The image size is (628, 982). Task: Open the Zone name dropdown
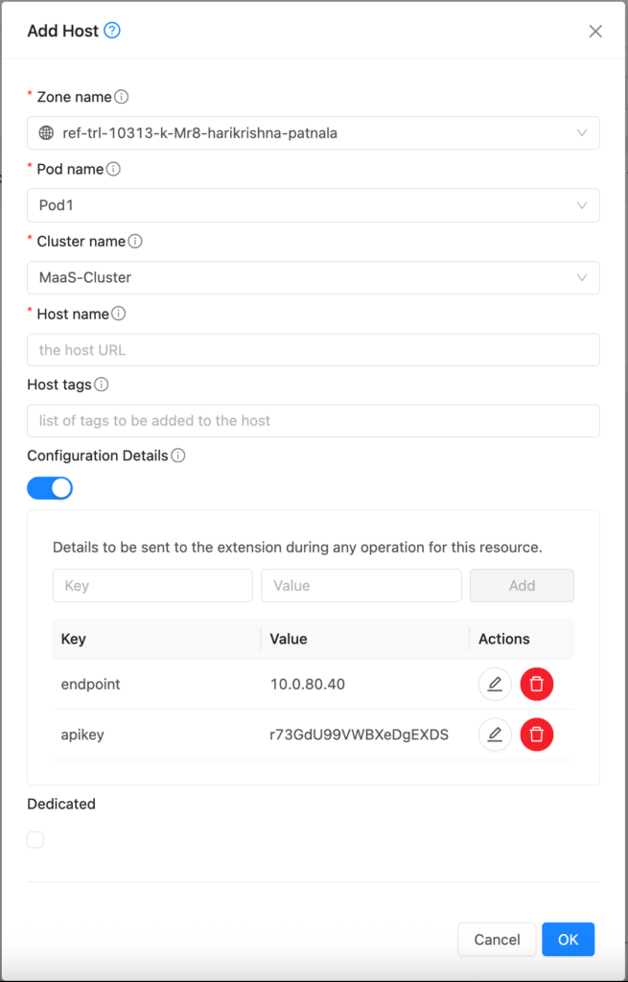coord(583,132)
